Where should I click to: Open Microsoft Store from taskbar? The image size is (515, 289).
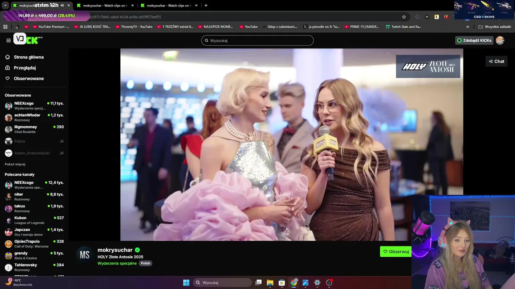pos(282,283)
